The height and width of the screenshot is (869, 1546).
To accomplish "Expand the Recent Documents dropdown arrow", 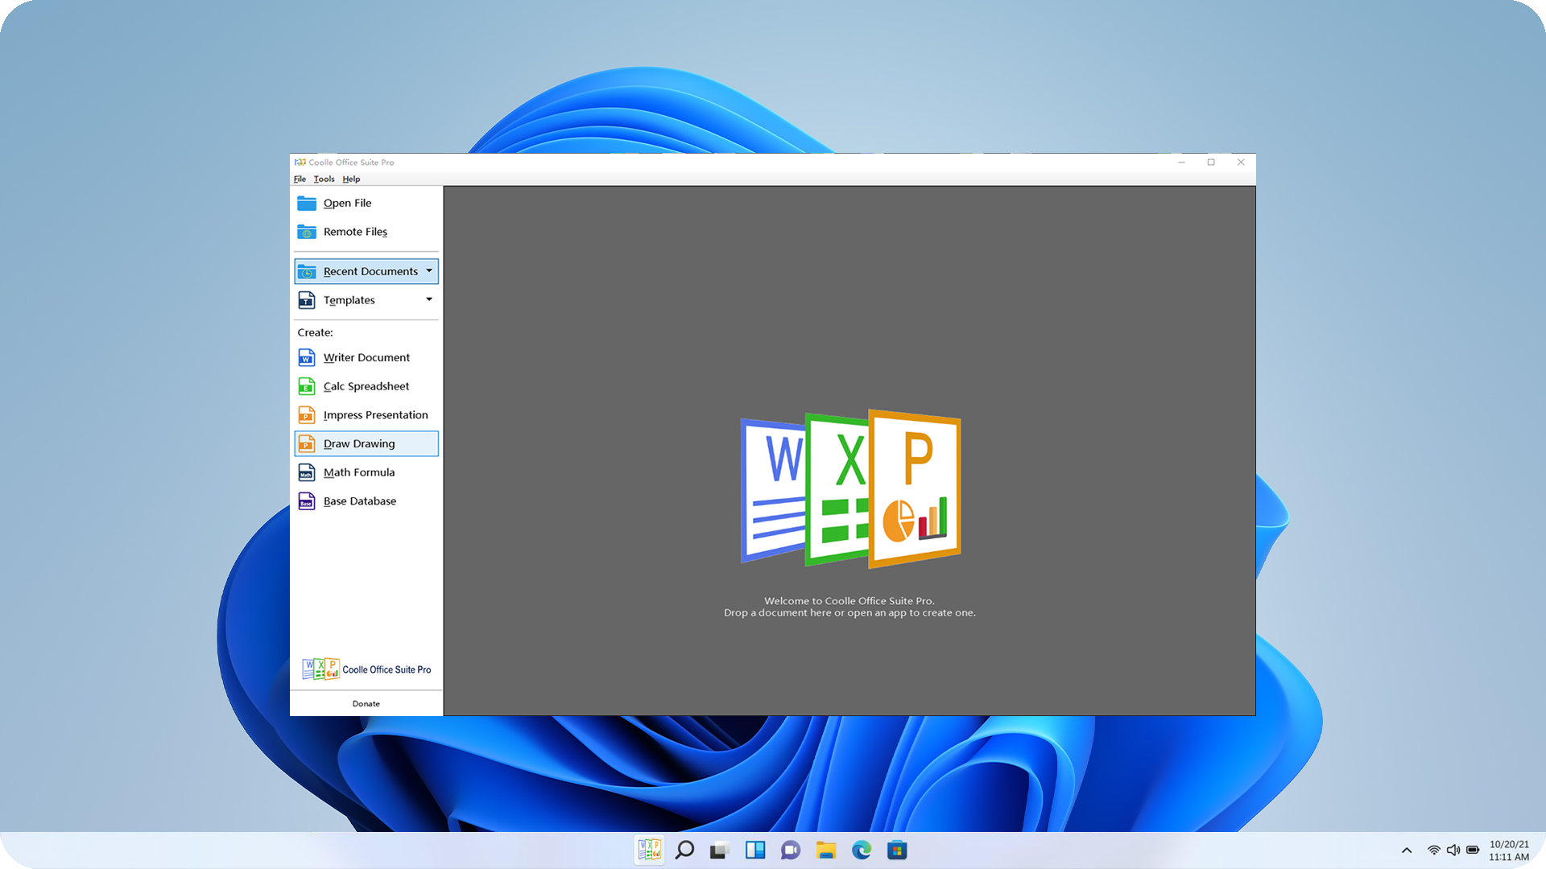I will click(430, 271).
